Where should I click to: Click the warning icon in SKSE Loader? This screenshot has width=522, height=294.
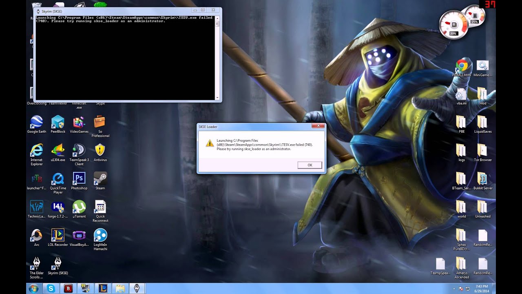click(x=209, y=143)
